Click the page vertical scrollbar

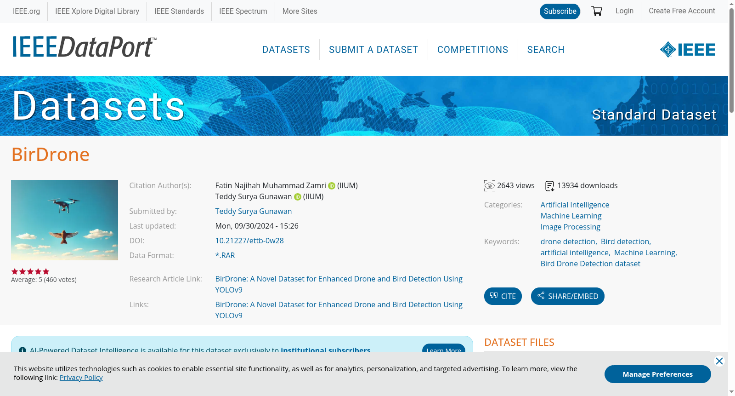[x=731, y=60]
